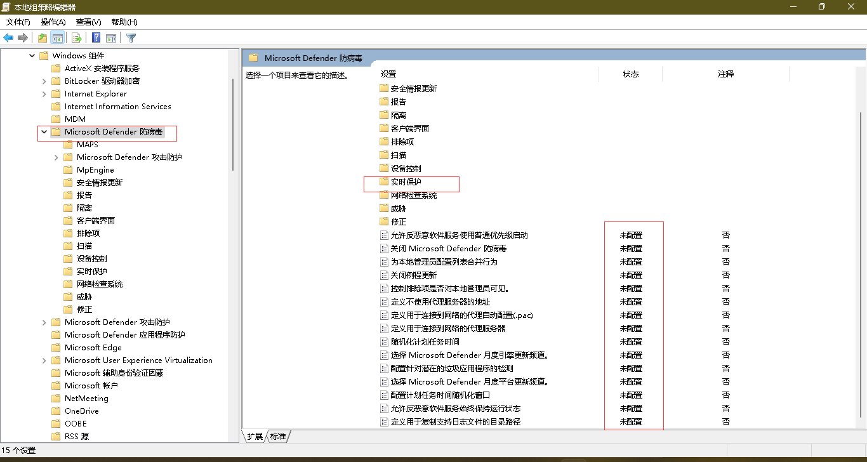This screenshot has height=462, width=867.
Task: Click policy icon beside 关闭 Microsoft Defender 防病毒
Action: [383, 248]
